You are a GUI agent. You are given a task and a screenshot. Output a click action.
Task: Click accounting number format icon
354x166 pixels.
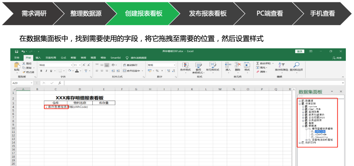tap(149, 71)
